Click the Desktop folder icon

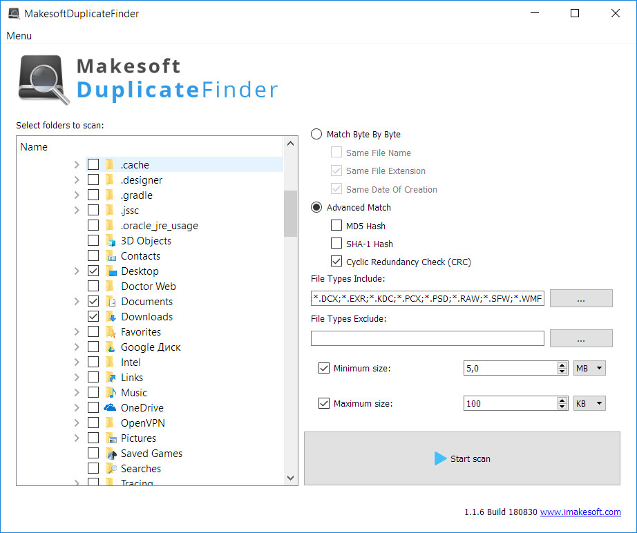pyautogui.click(x=111, y=271)
